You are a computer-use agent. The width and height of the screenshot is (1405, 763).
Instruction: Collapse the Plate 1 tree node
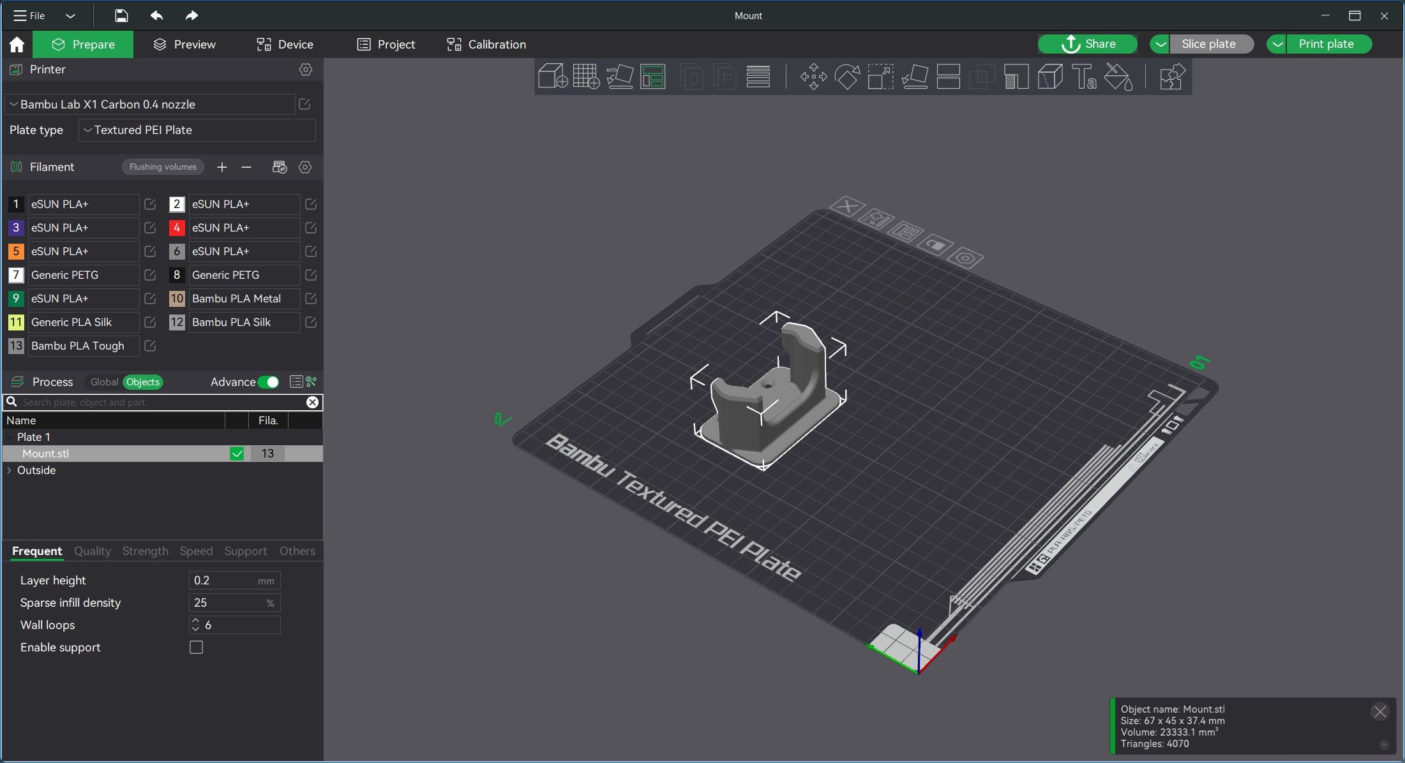(x=10, y=437)
